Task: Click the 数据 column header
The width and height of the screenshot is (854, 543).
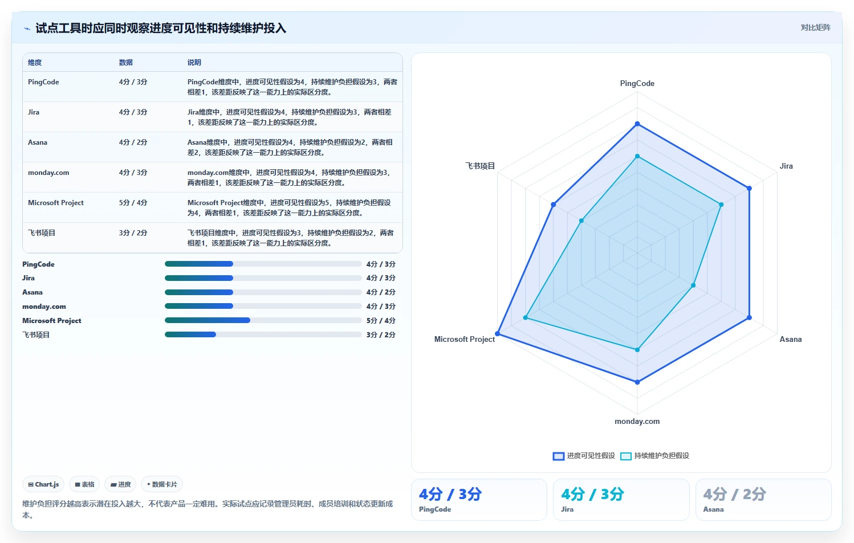Action: click(x=126, y=63)
